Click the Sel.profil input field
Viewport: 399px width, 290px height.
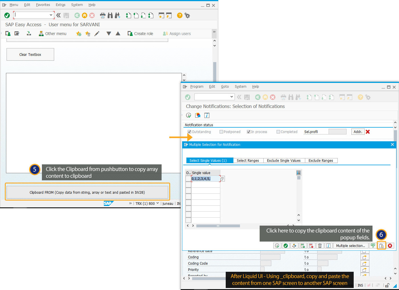pyautogui.click(x=337, y=132)
